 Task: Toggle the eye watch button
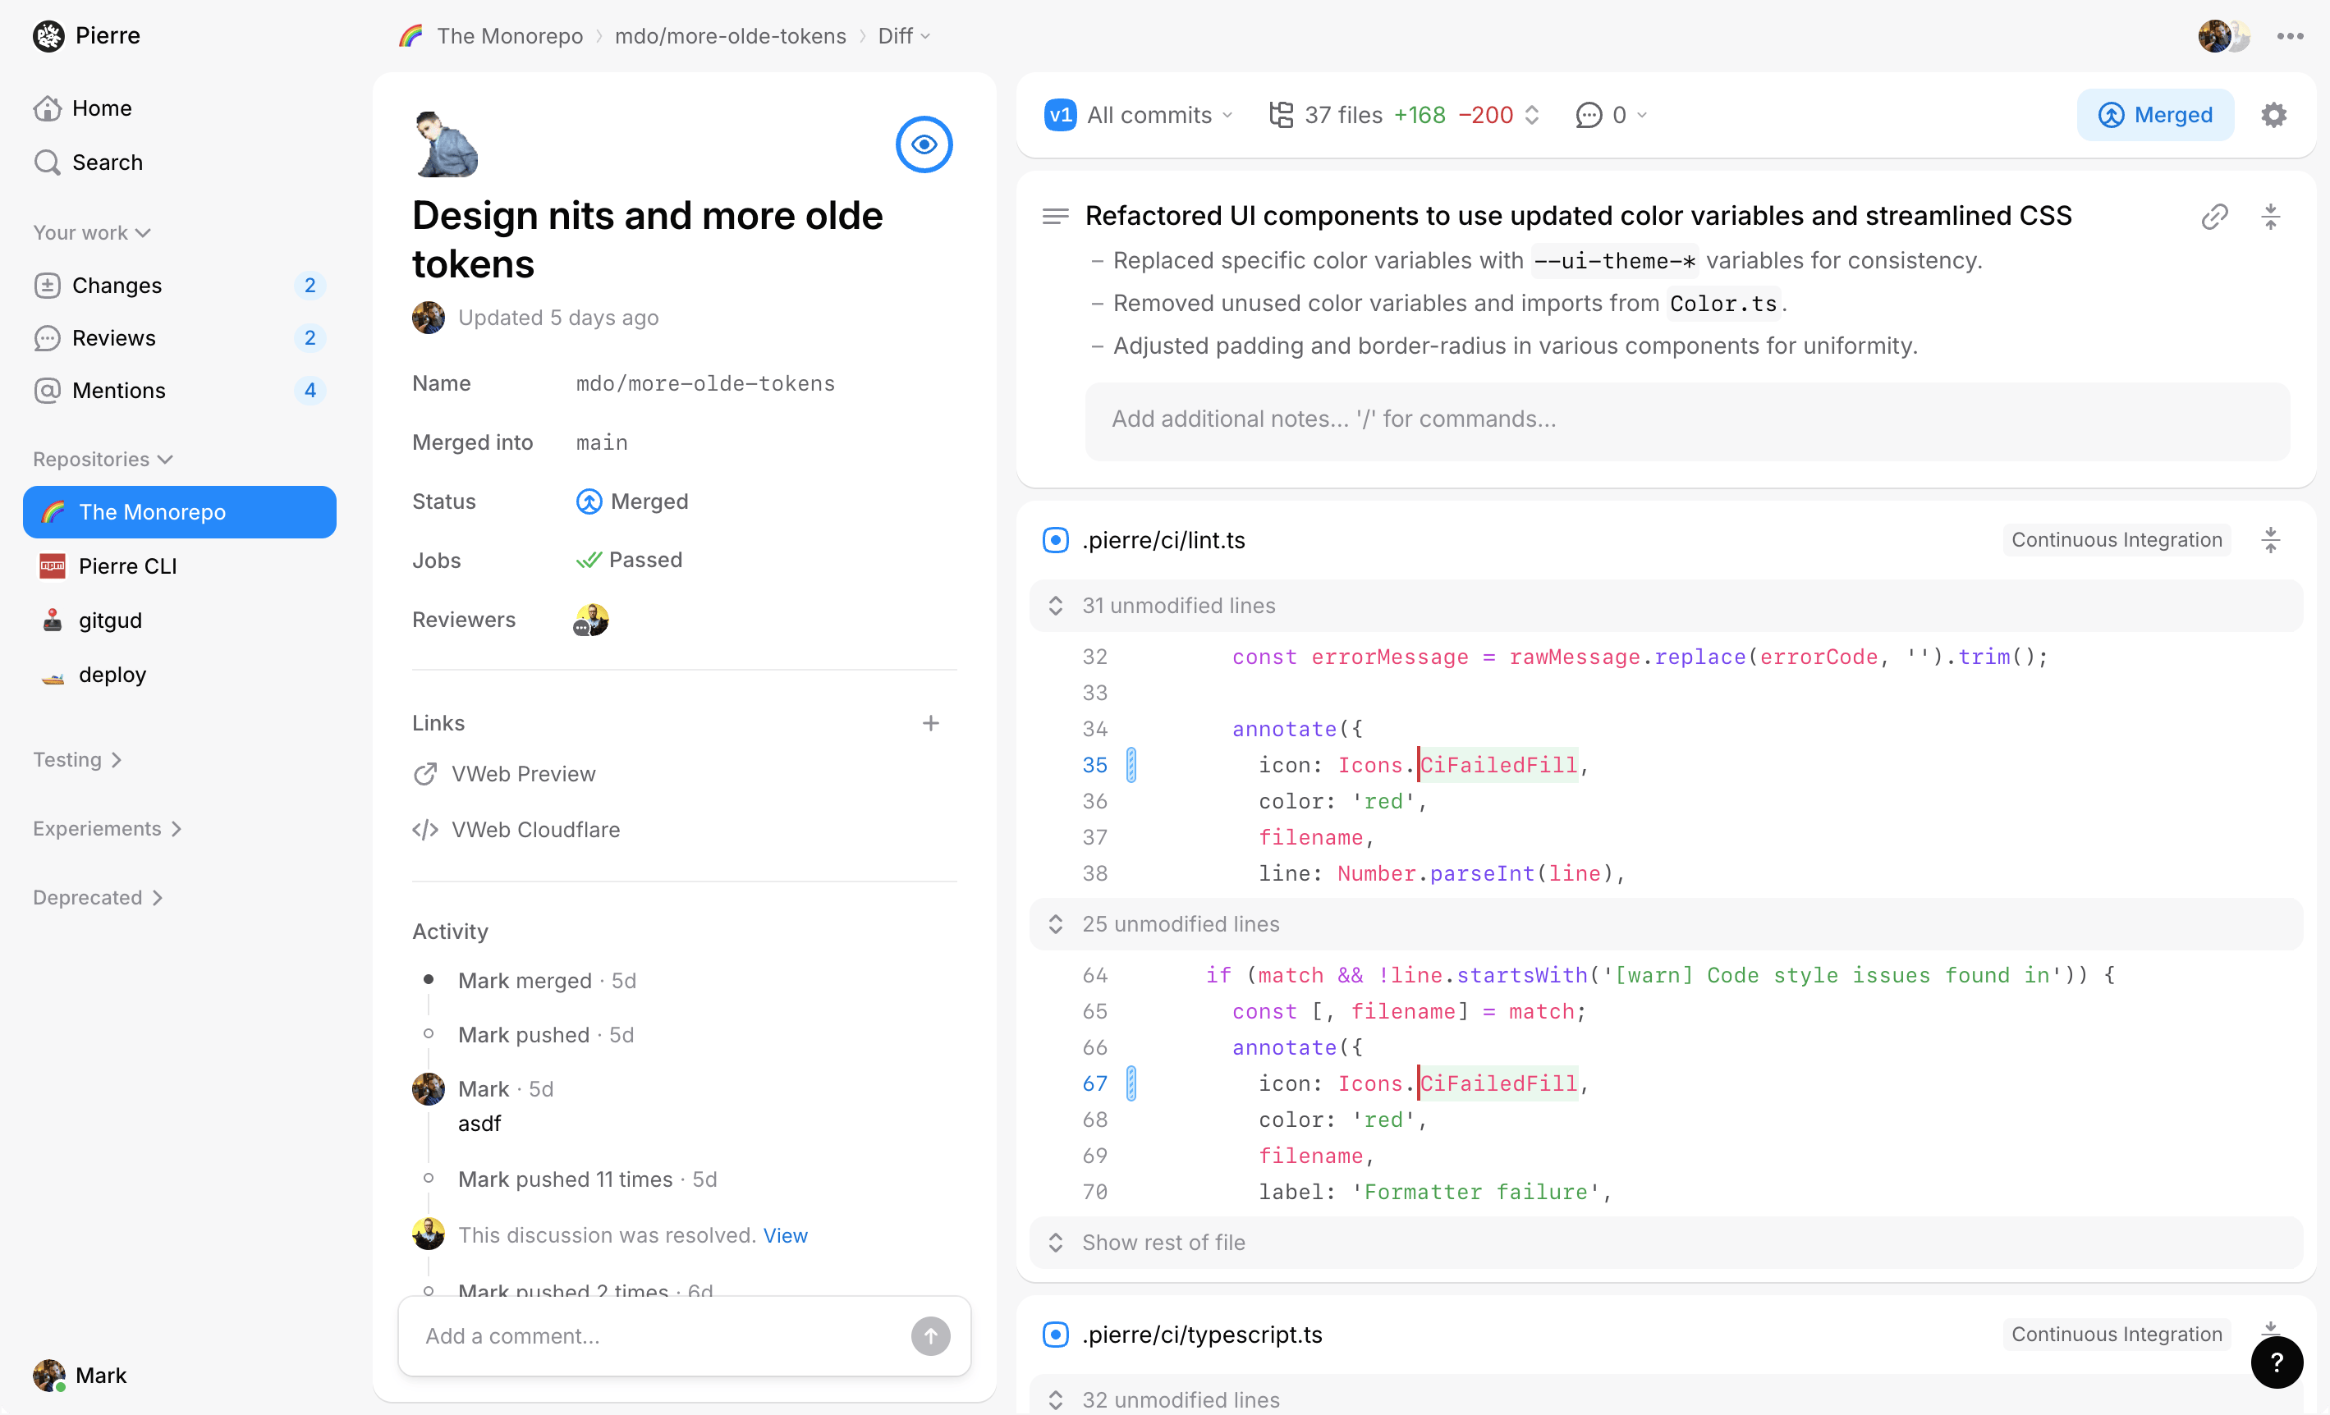tap(923, 144)
